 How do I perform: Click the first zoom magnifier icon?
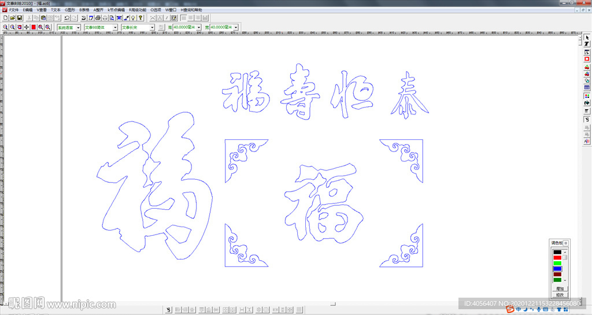(x=5, y=27)
